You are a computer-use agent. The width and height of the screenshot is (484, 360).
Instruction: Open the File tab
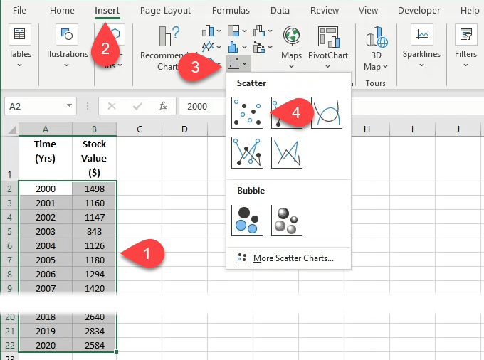coord(19,11)
